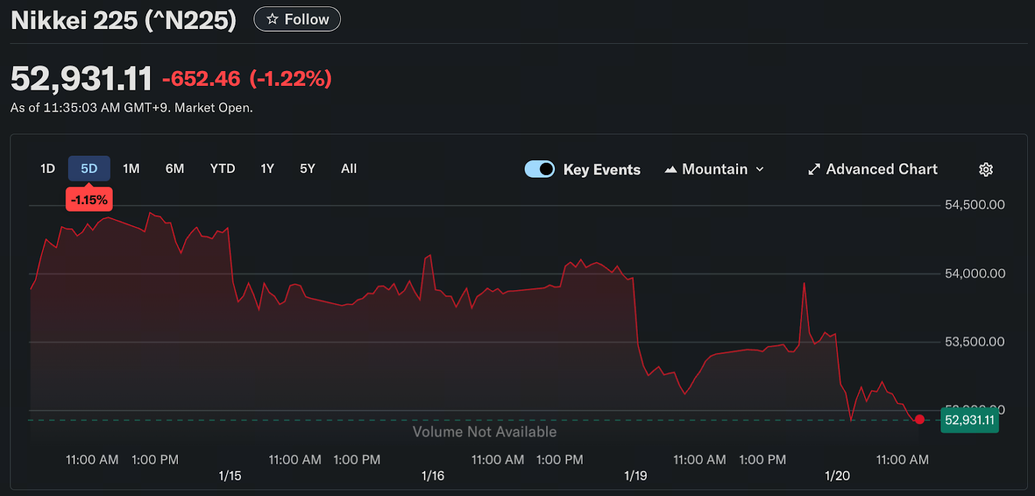Show All historical data range
Screen dimensions: 1035x496
pos(349,169)
